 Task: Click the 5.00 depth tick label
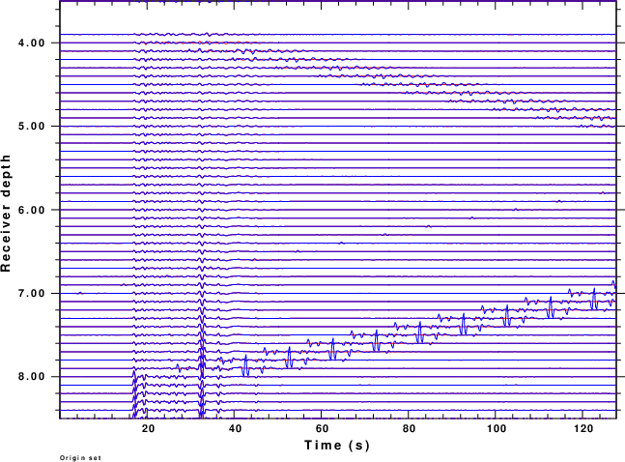(x=32, y=126)
